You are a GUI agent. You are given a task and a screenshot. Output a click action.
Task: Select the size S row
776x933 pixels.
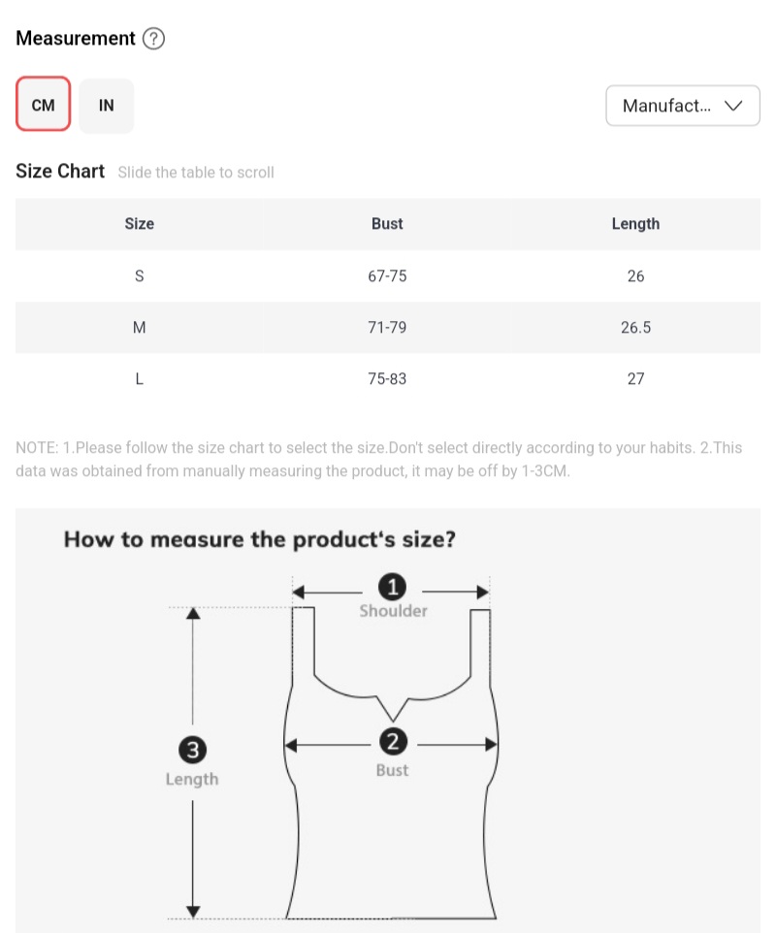139,276
